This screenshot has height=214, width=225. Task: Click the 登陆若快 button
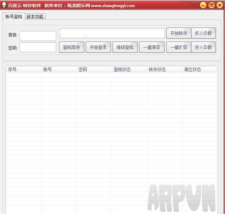click(71, 47)
